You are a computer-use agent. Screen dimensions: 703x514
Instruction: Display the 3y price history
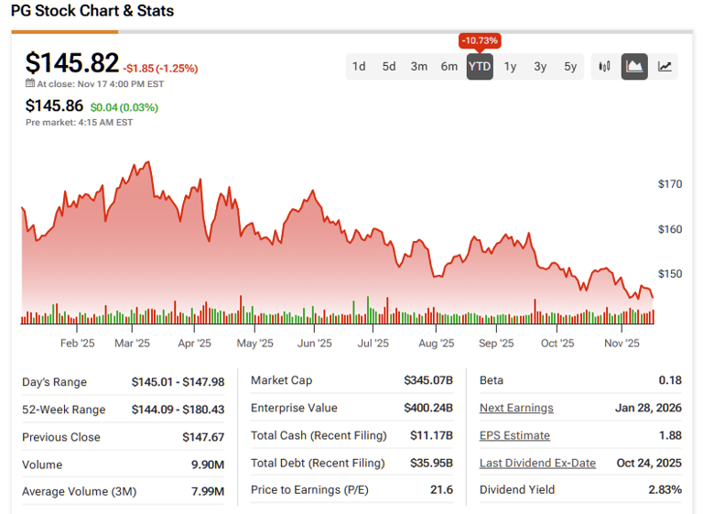[x=540, y=66]
